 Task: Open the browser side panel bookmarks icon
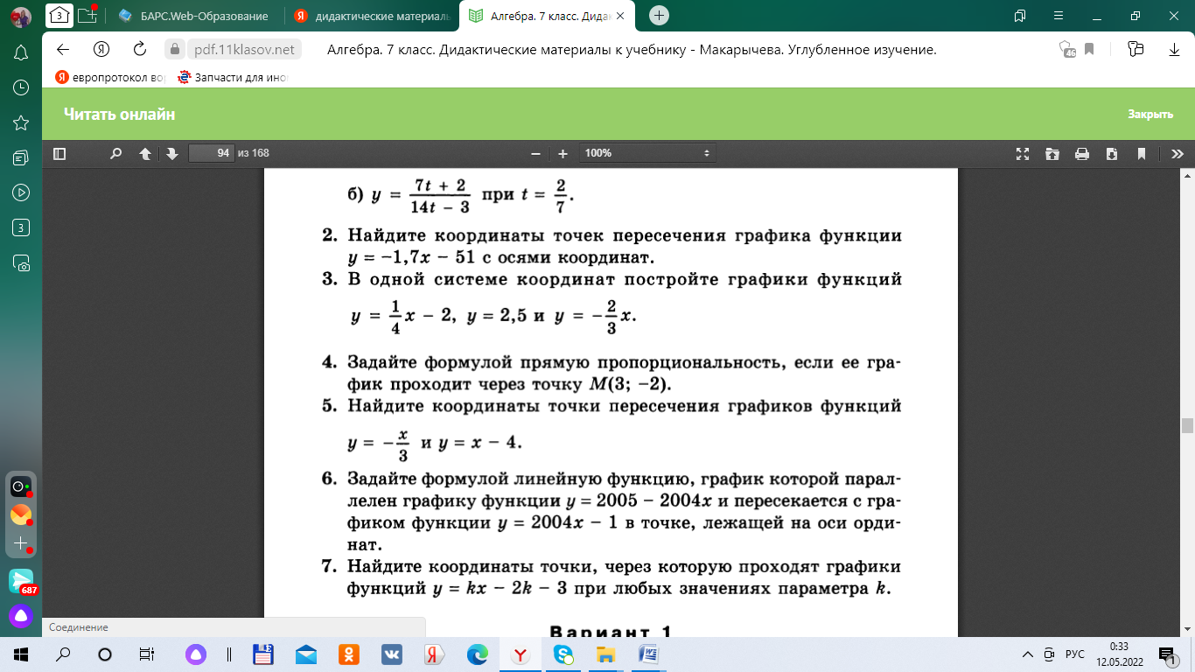[x=1019, y=15]
